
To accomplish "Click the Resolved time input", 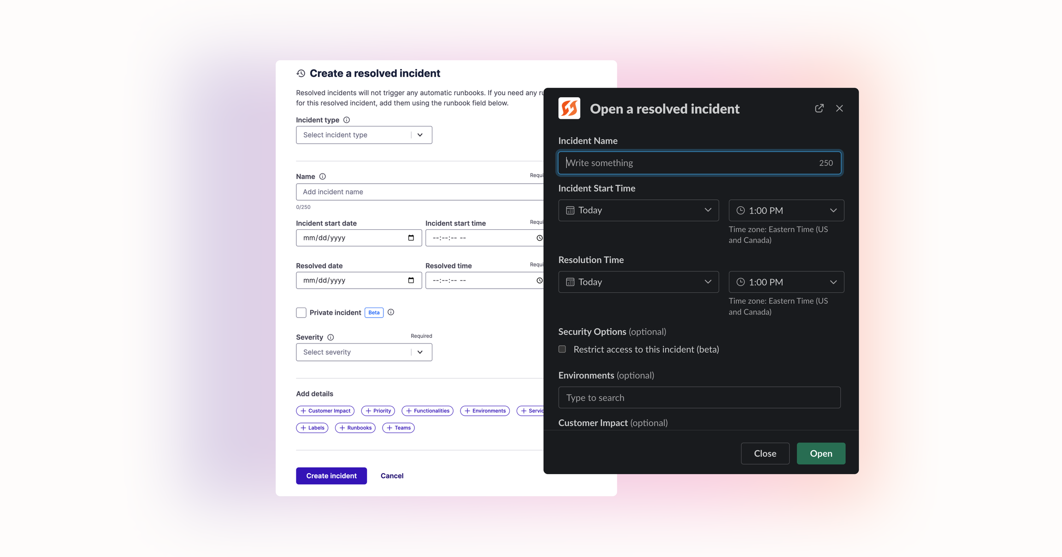I will (x=484, y=280).
